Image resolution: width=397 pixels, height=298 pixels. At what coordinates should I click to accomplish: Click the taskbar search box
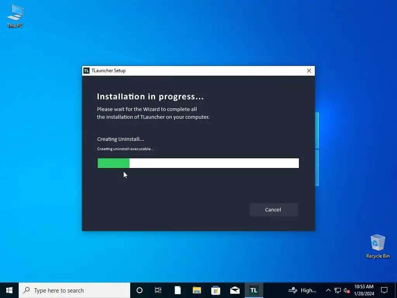74,290
